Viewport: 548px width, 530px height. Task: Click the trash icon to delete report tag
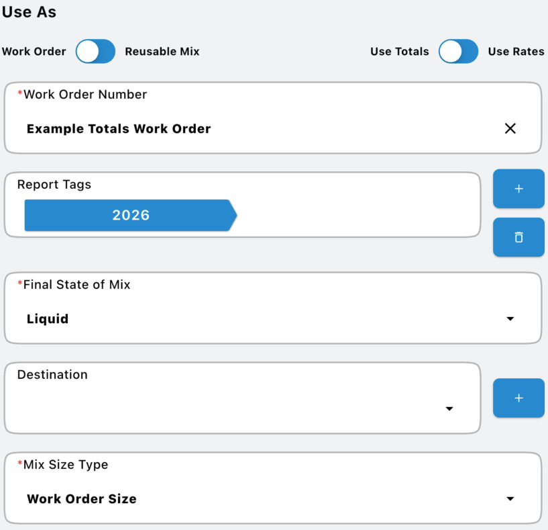(x=518, y=237)
